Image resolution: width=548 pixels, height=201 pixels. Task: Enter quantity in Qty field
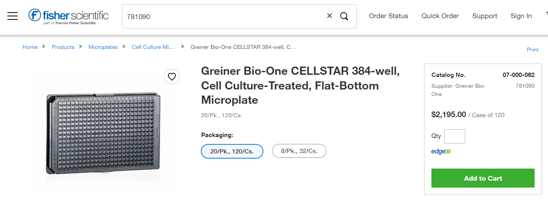454,136
